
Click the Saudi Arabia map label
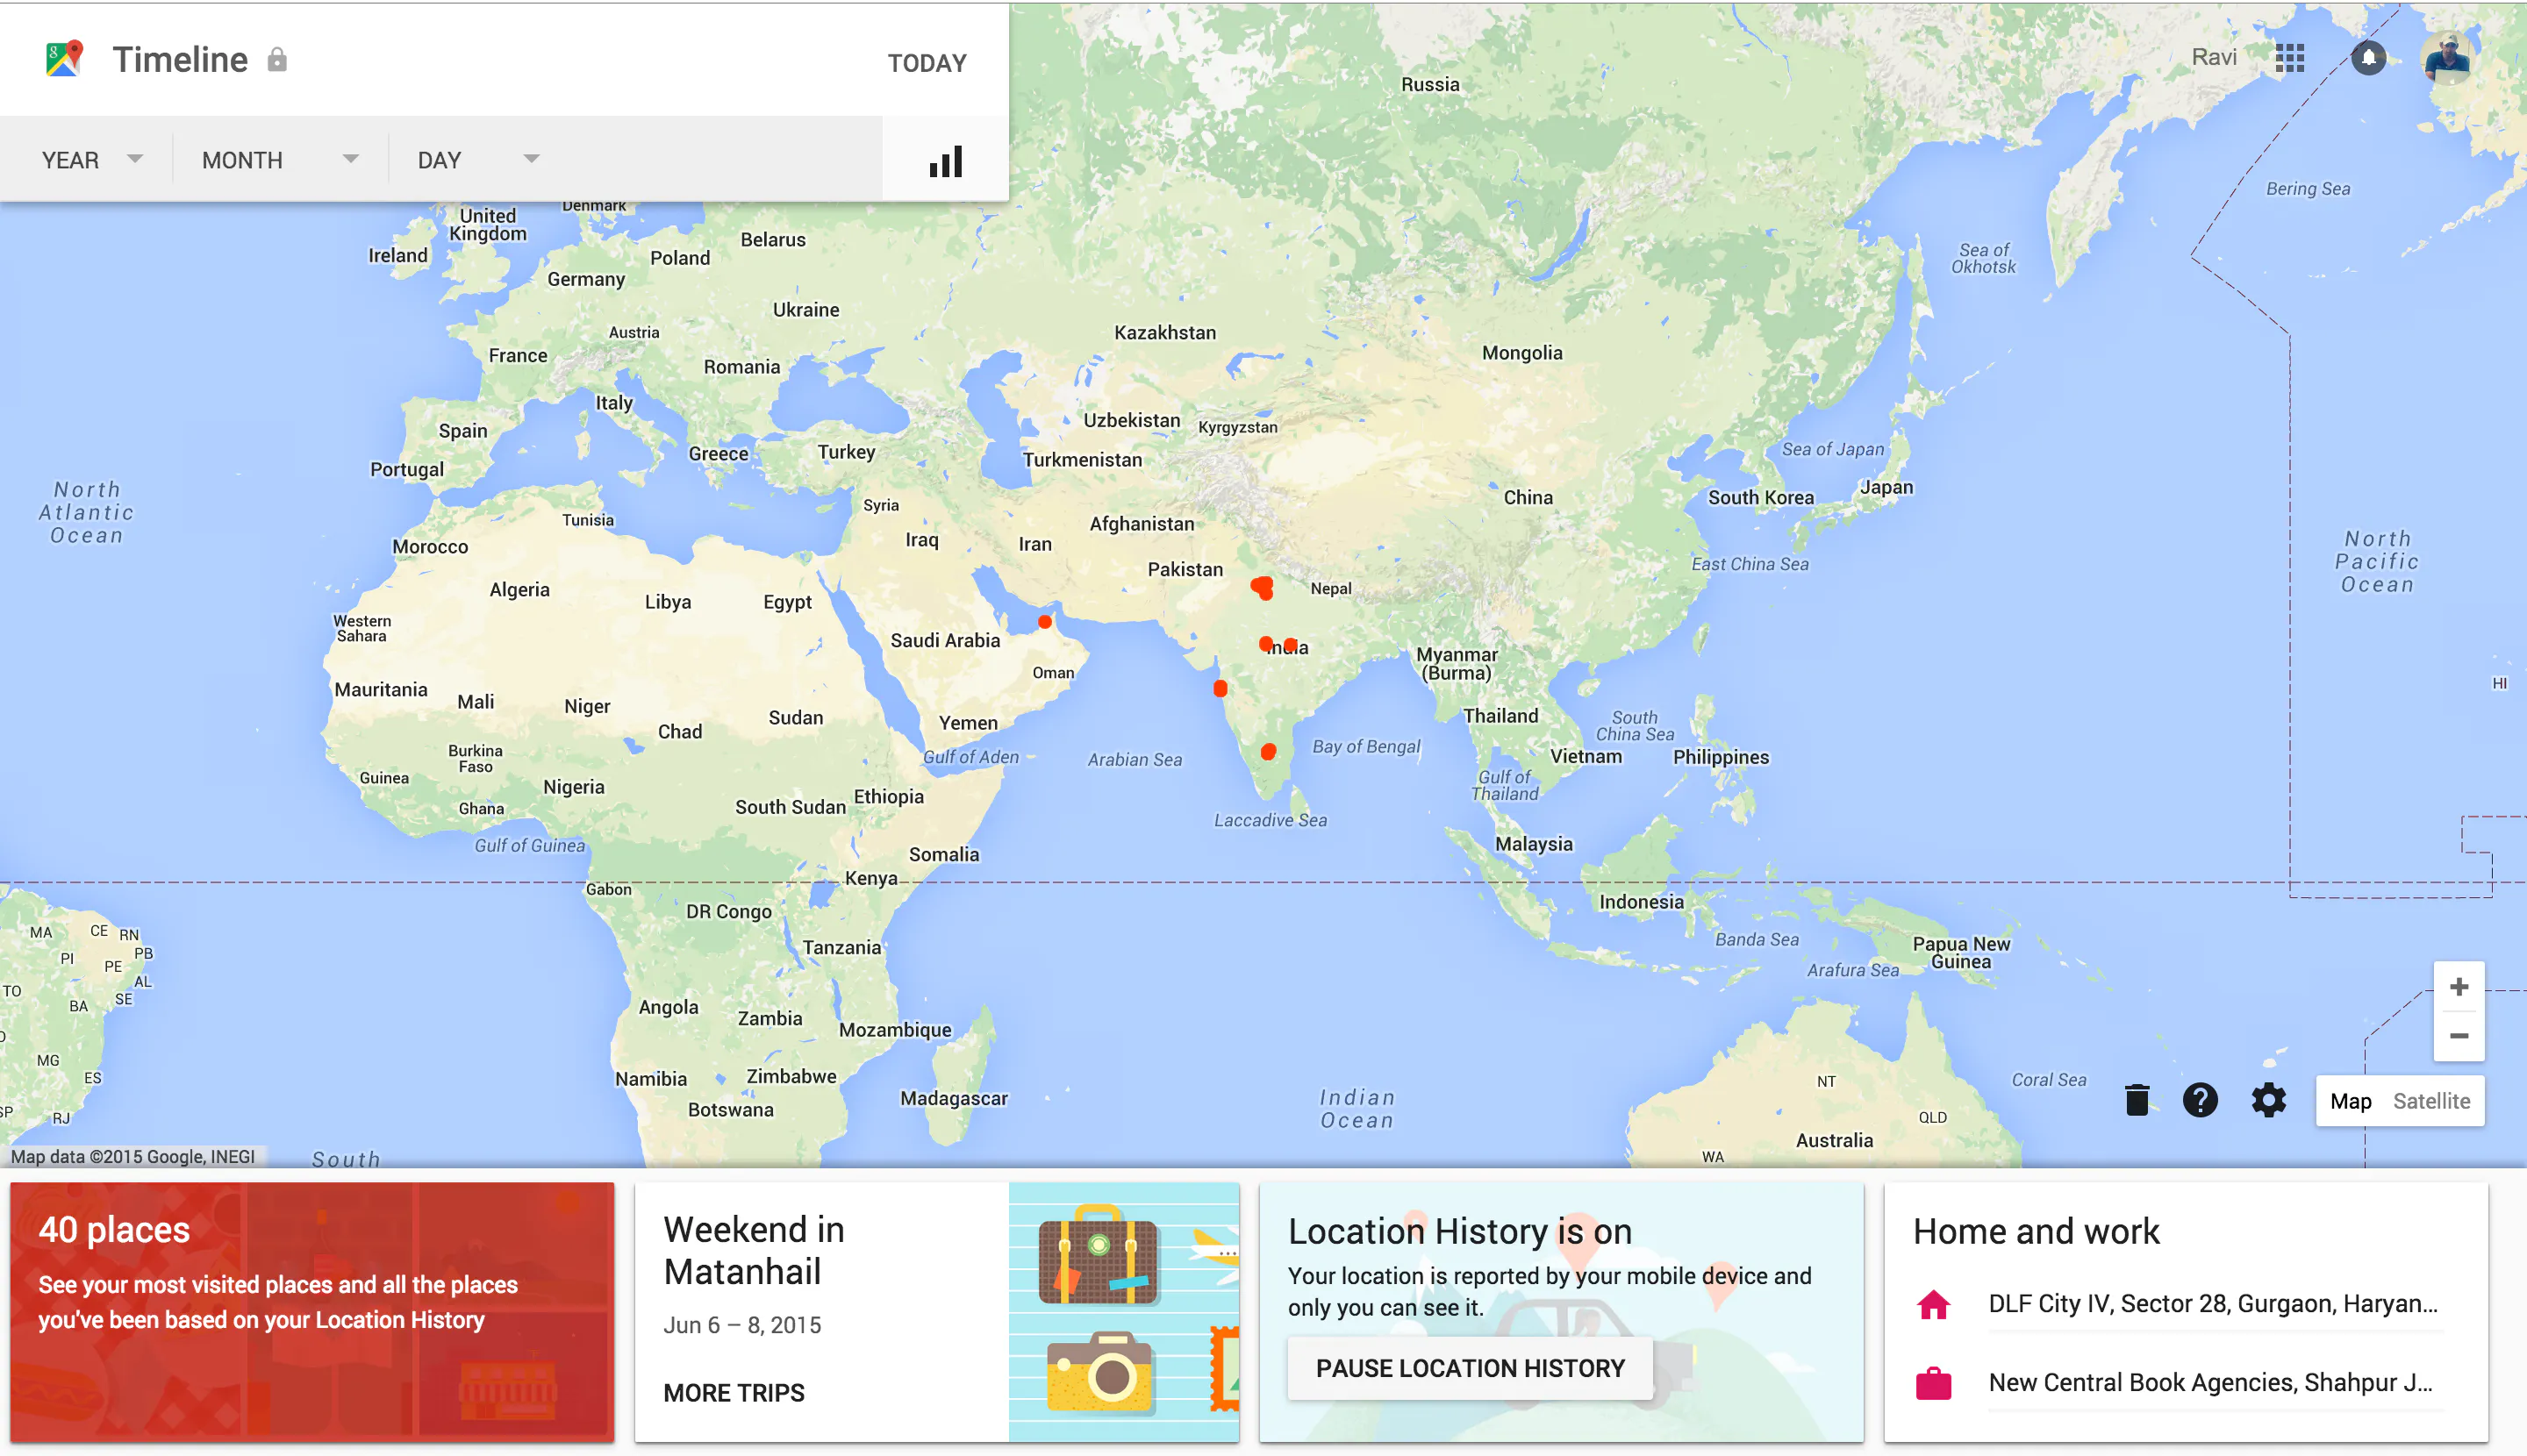pyautogui.click(x=944, y=641)
